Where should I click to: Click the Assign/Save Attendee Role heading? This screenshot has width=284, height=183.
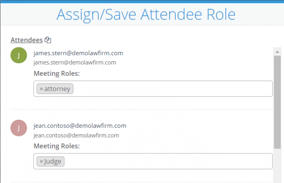146,15
